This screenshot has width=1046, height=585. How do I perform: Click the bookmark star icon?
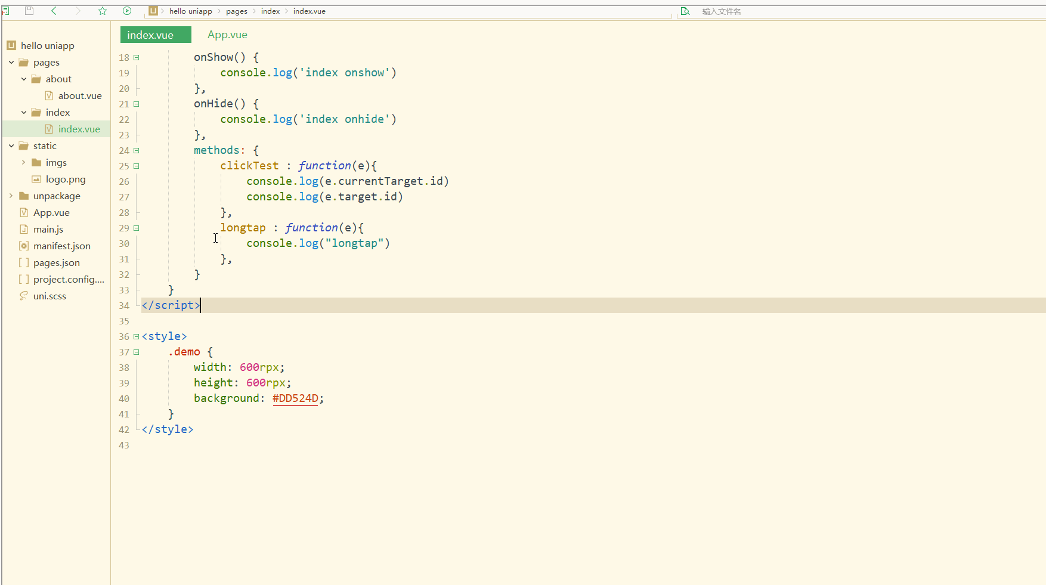pyautogui.click(x=103, y=11)
